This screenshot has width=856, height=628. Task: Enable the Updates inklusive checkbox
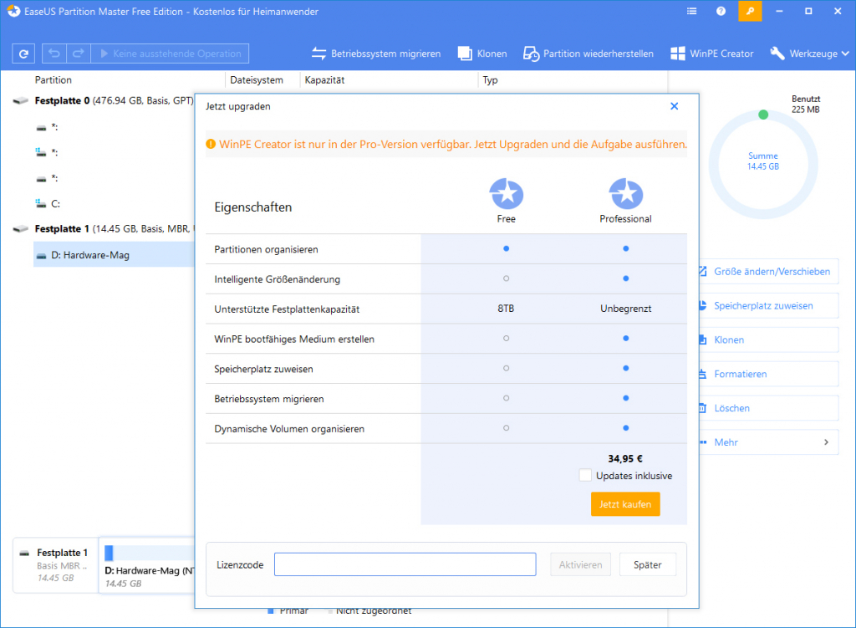(585, 475)
